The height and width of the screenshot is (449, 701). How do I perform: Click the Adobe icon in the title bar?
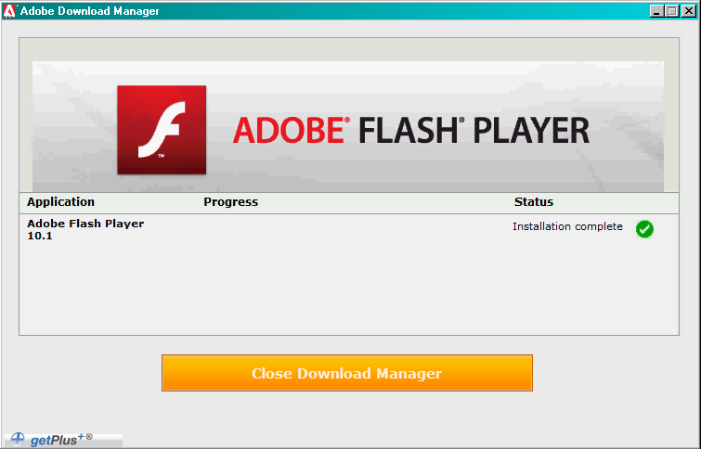point(9,11)
